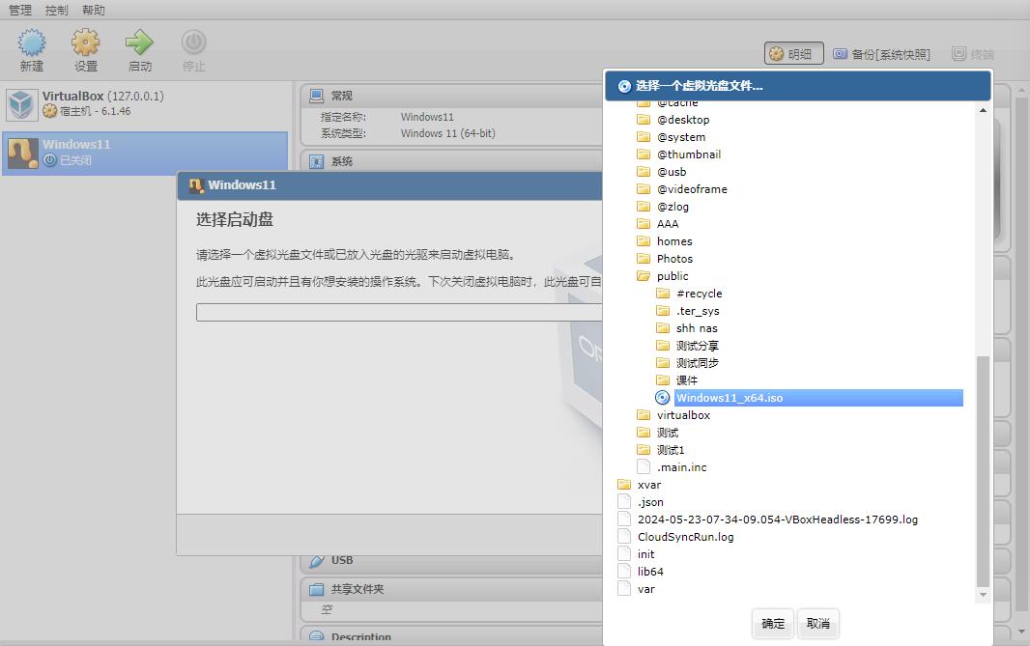Open 备份[系统快照] snapshots view
Viewport: 1030px width, 646px height.
(x=881, y=54)
